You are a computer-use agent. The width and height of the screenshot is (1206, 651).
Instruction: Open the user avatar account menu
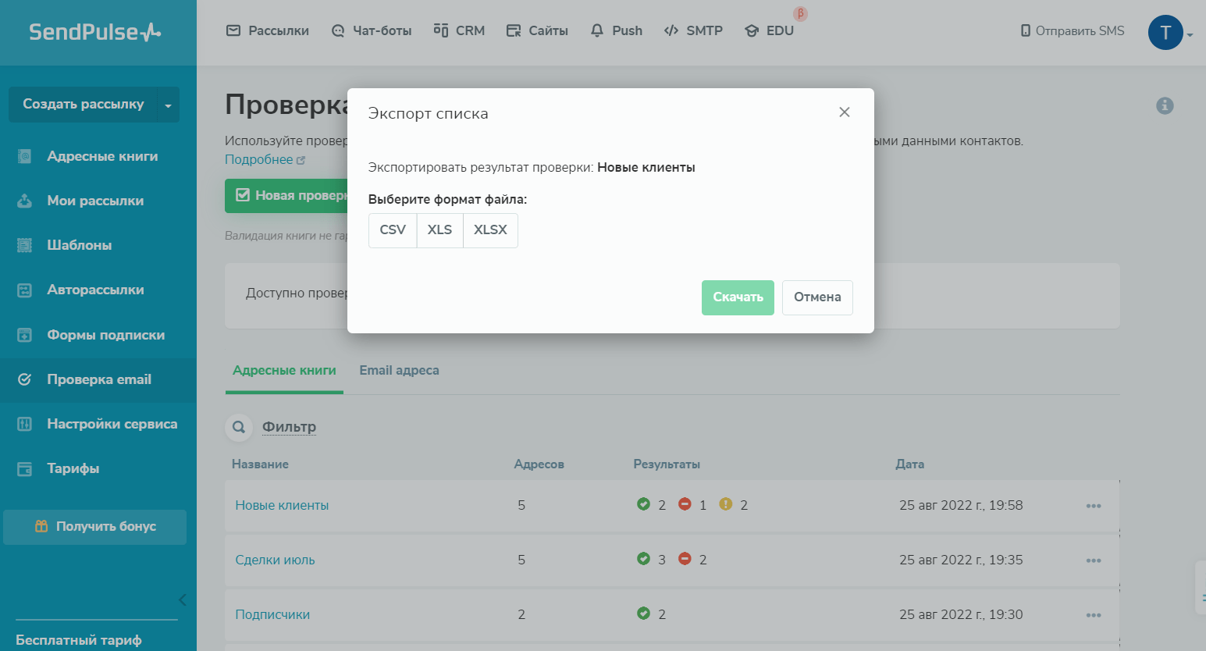1165,33
